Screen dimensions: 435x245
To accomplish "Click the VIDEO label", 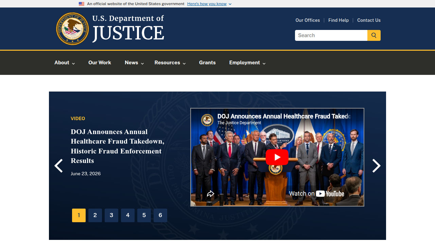I will (78, 118).
